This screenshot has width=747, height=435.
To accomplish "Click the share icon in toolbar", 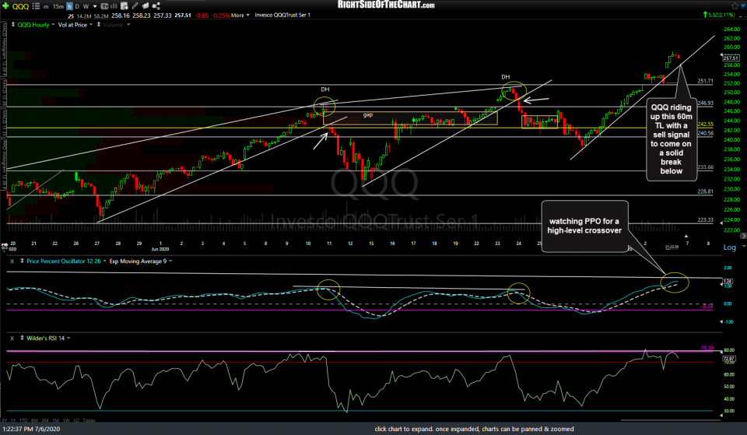I will point(156,6).
